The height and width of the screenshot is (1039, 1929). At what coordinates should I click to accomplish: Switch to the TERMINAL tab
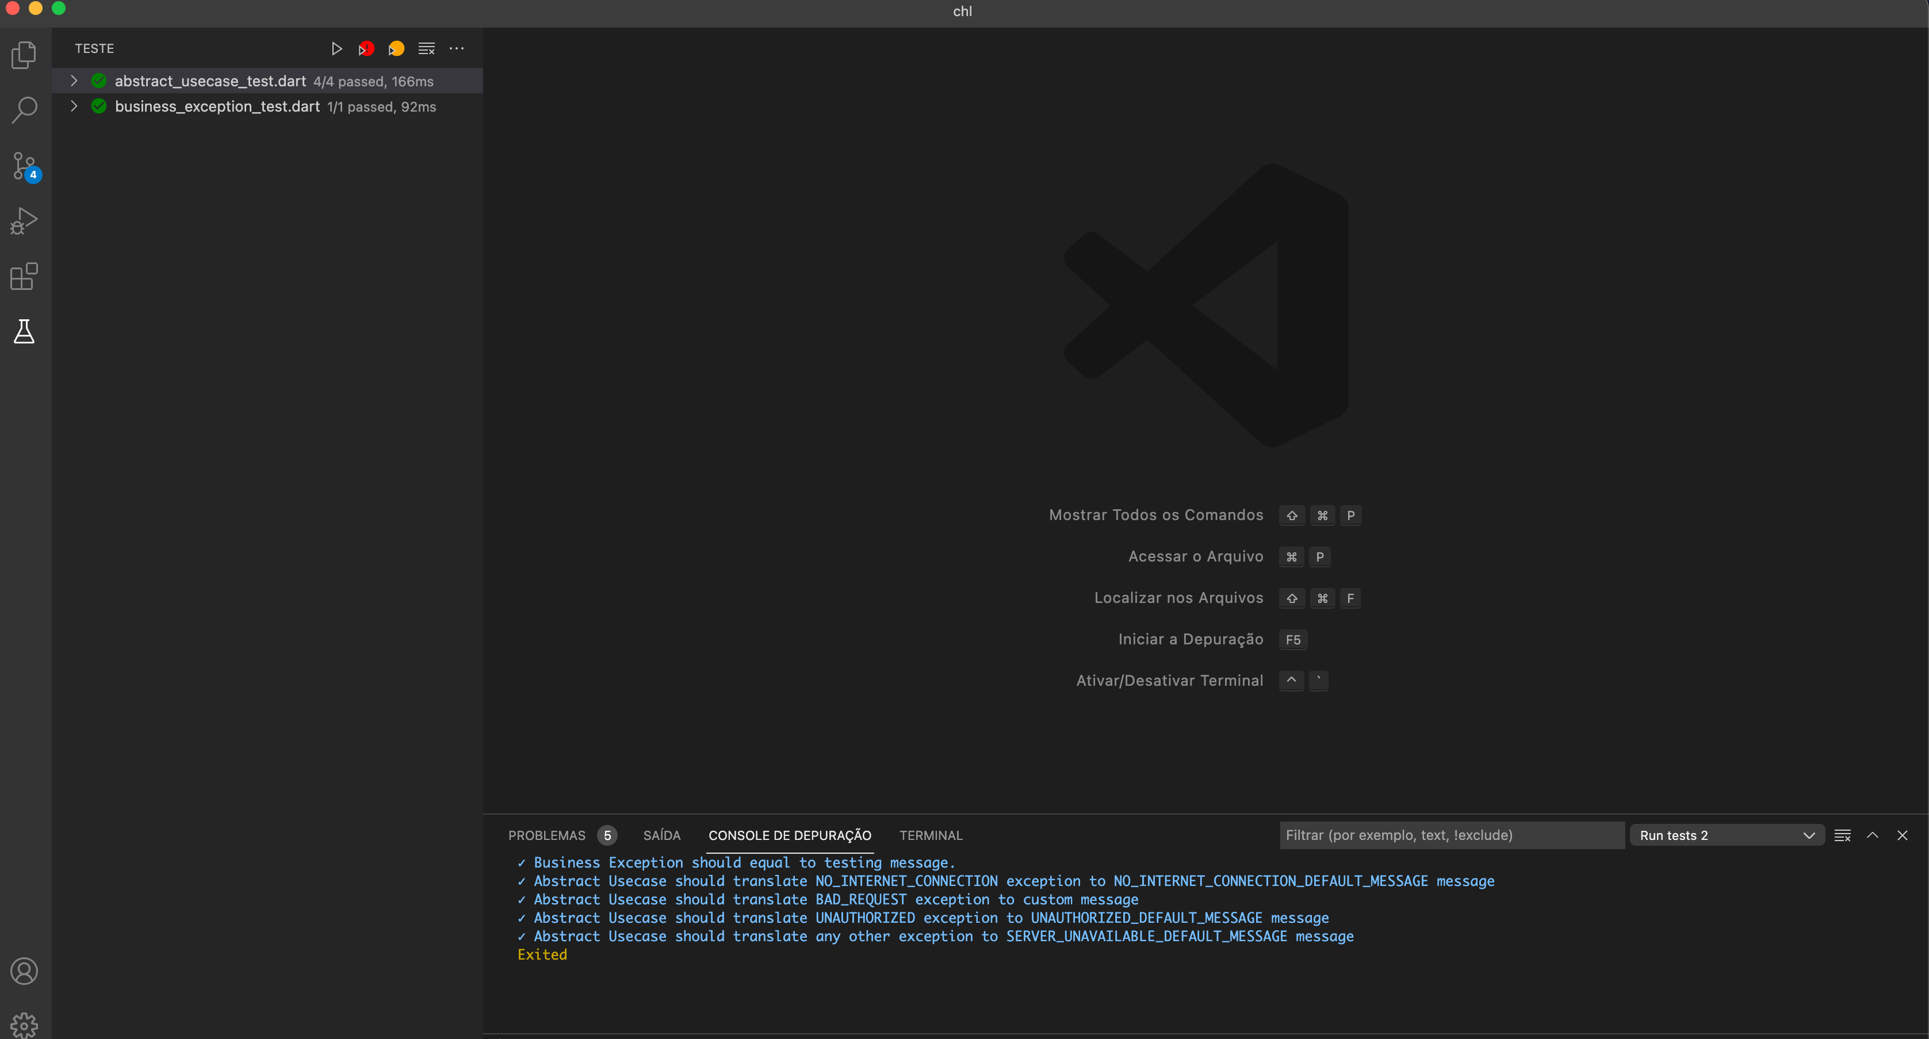[931, 835]
